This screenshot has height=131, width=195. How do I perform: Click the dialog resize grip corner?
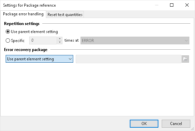coord(193,129)
